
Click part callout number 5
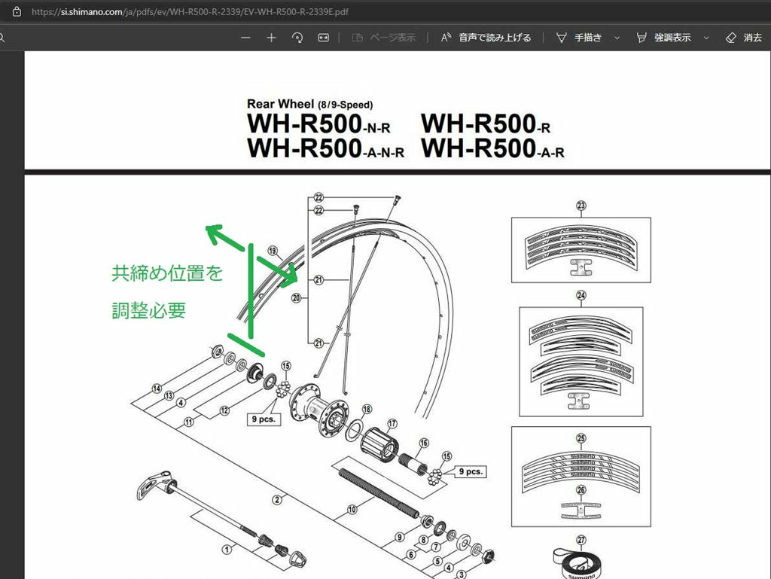tap(437, 561)
